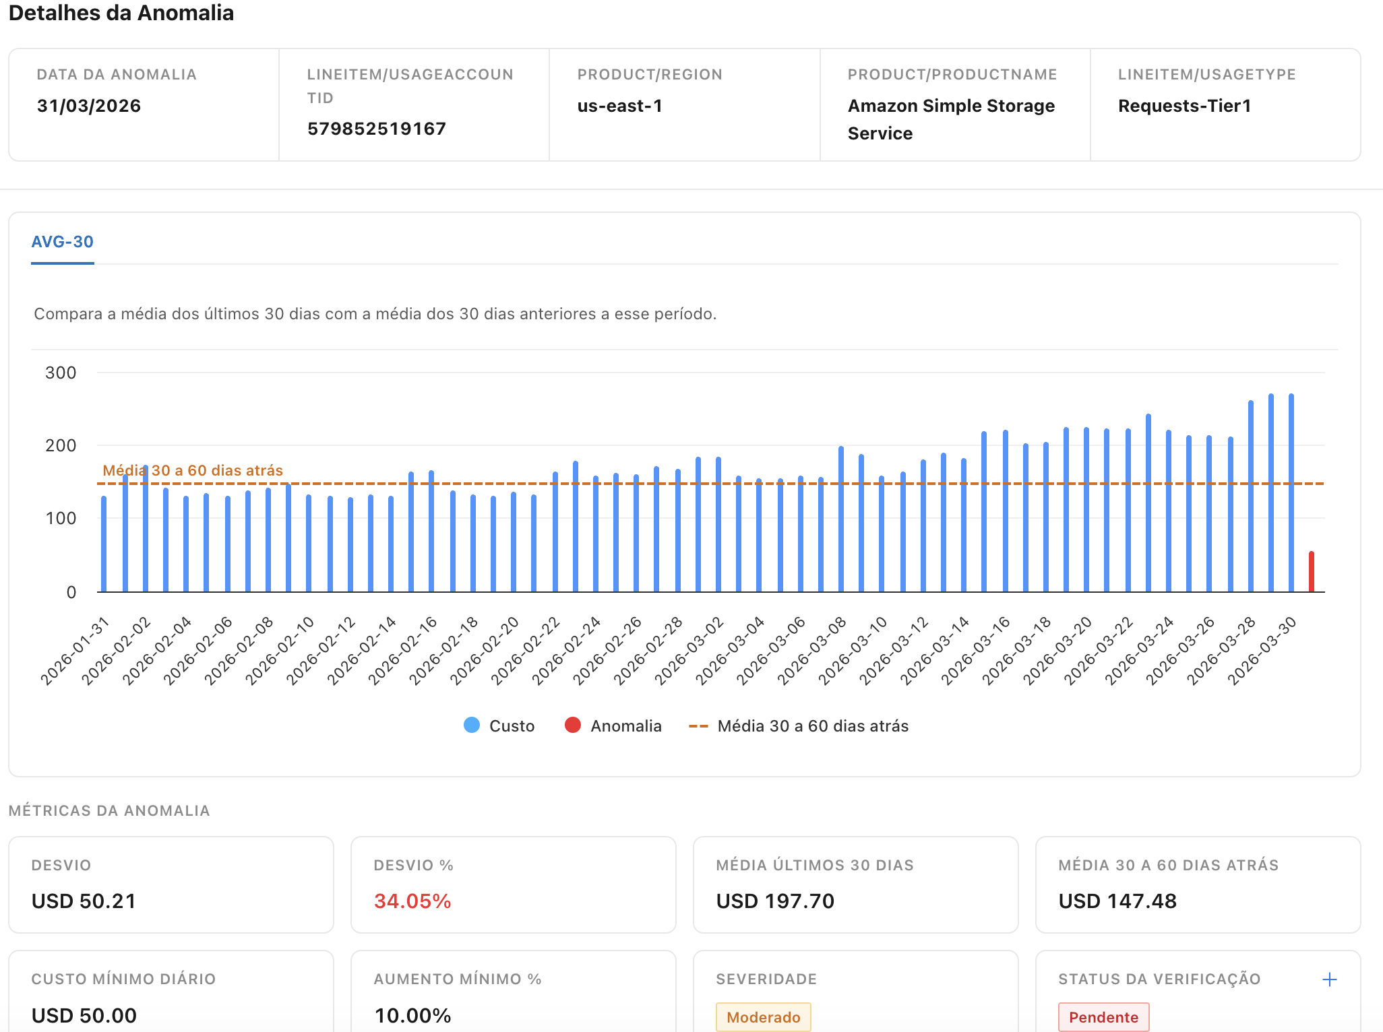Select the AVG-30 tab

tap(63, 242)
